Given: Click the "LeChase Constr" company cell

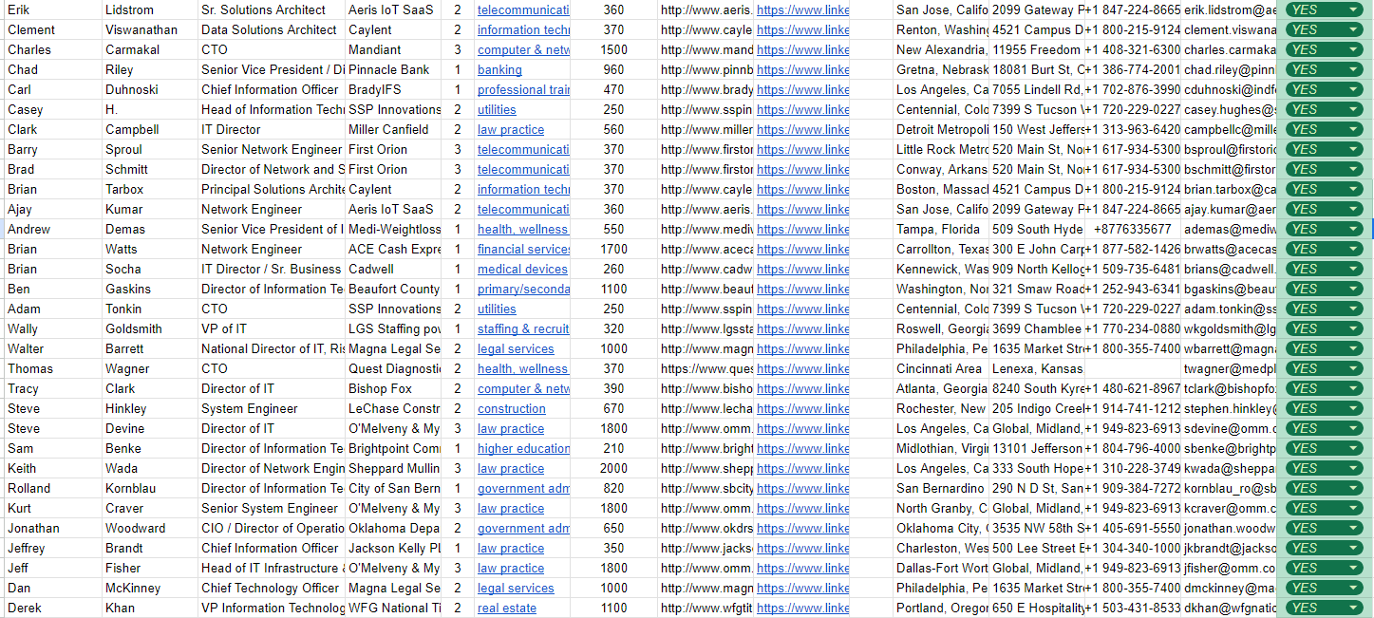Looking at the screenshot, I should [x=393, y=408].
